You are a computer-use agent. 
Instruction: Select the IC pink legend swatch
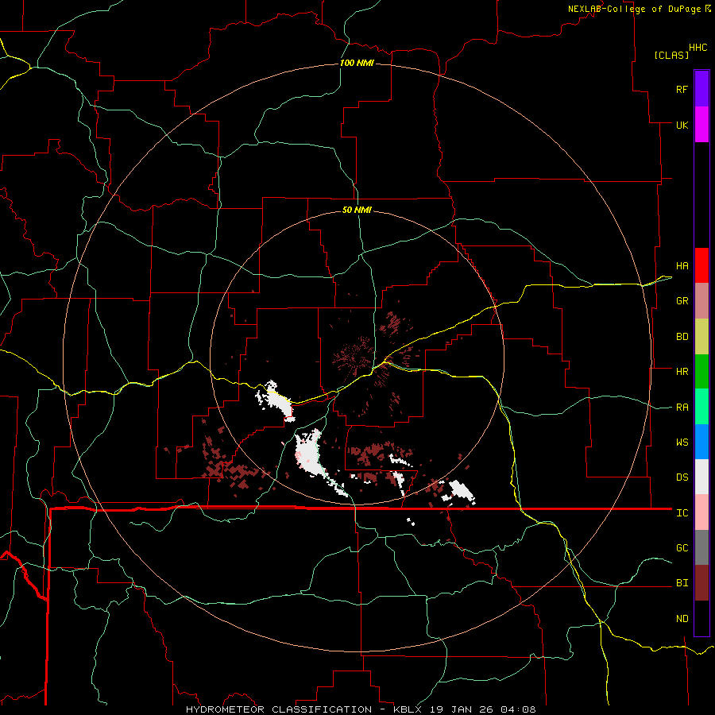click(x=701, y=512)
